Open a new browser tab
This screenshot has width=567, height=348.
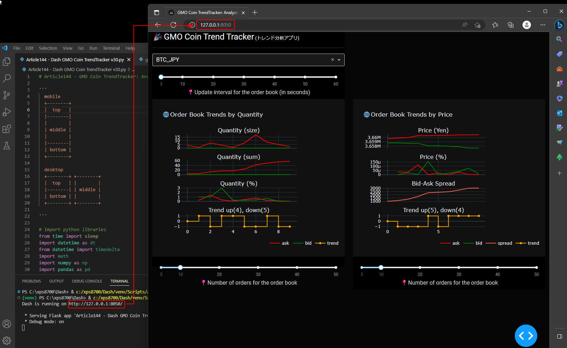[255, 13]
